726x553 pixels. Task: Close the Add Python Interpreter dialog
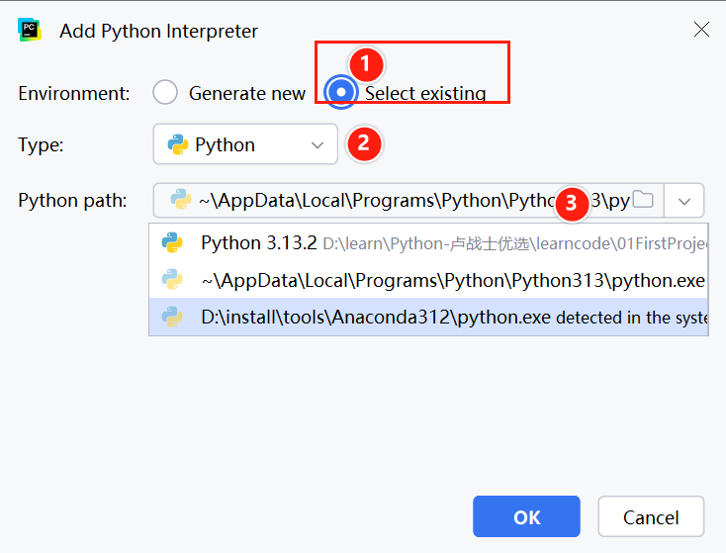tap(701, 30)
